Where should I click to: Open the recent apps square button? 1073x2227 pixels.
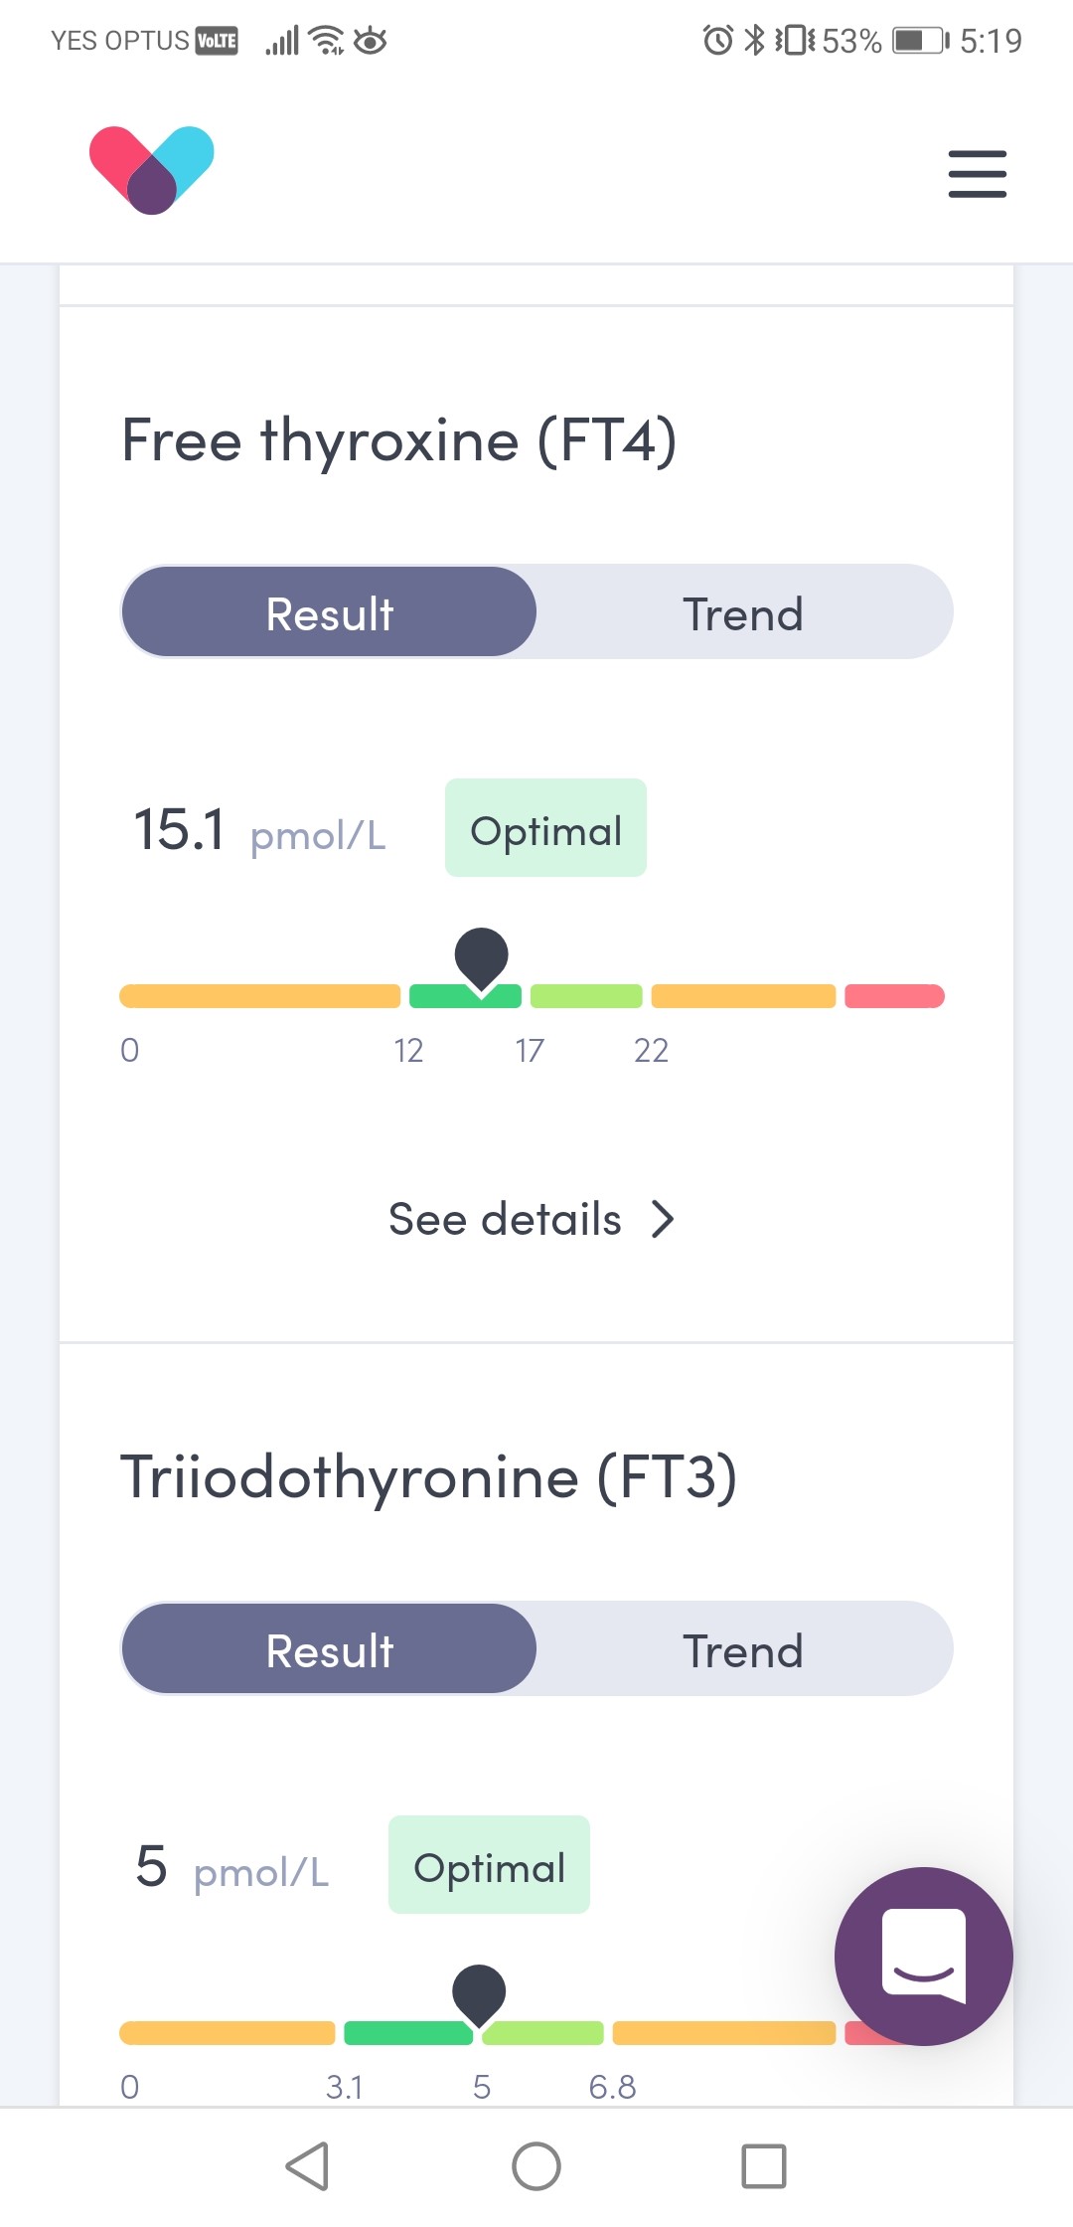point(763,2165)
